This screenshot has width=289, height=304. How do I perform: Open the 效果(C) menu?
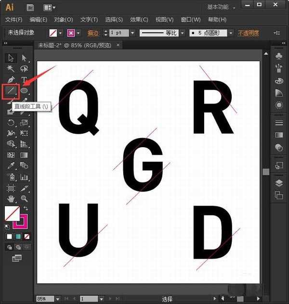coord(139,20)
